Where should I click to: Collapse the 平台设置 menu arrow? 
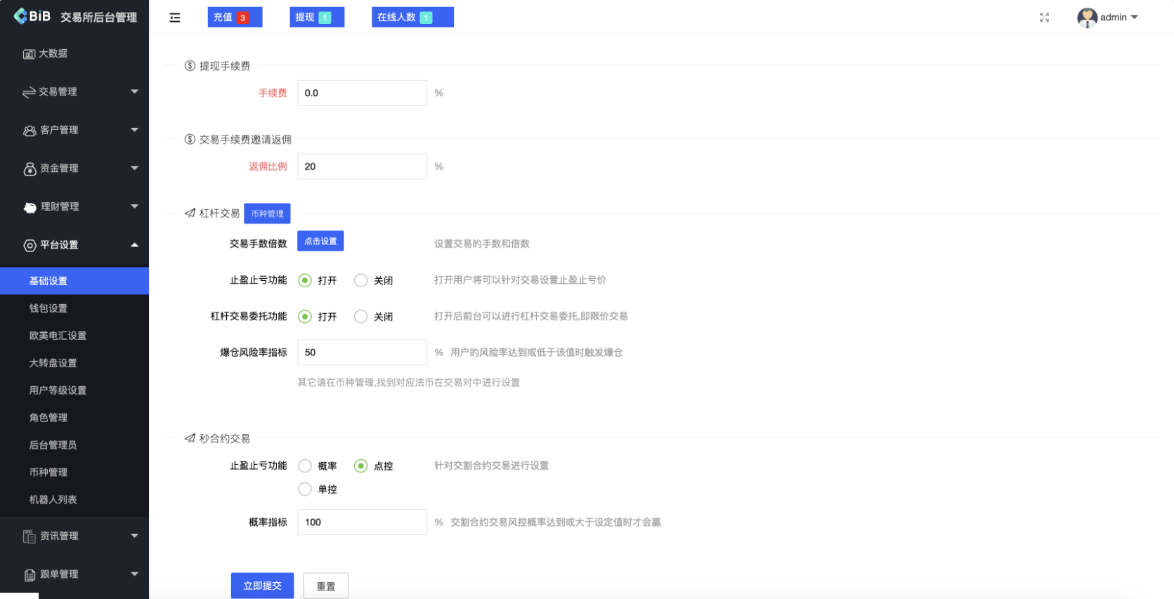click(x=134, y=244)
